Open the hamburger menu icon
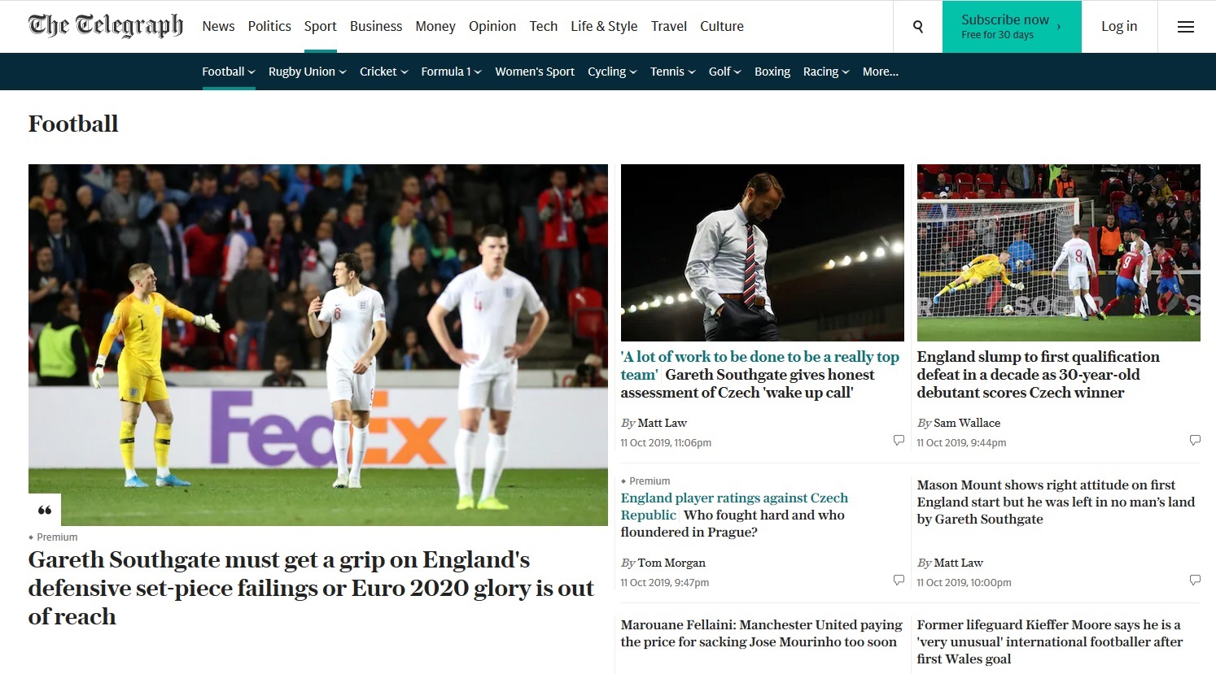 point(1186,27)
